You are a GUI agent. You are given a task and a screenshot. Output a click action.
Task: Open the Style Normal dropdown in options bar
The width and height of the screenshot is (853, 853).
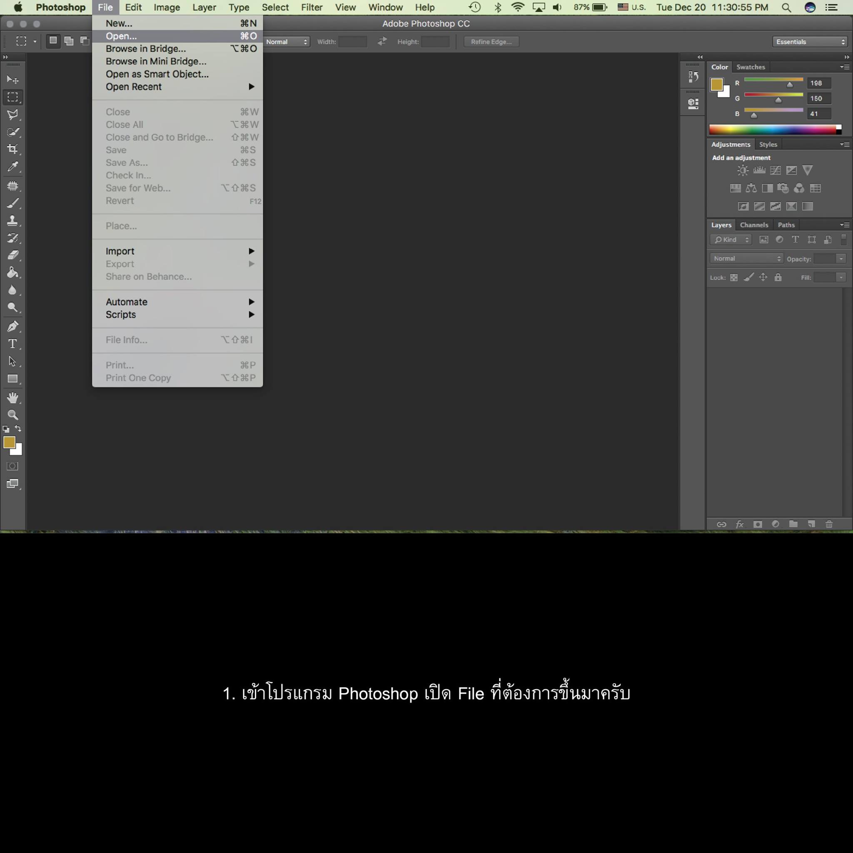tap(287, 42)
